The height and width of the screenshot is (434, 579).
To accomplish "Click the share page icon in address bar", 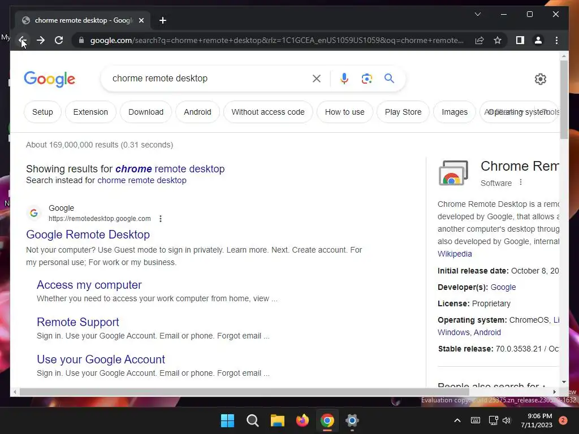I will pos(479,40).
